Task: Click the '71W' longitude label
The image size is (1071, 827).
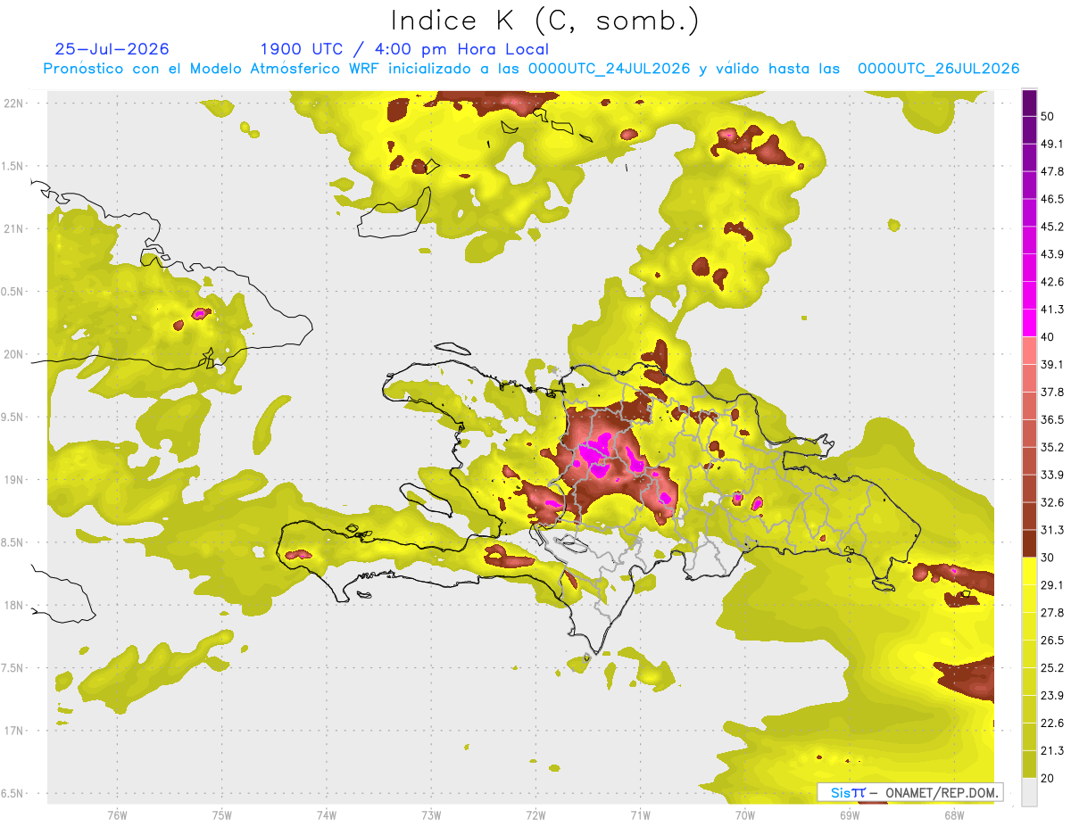Action: point(640,815)
